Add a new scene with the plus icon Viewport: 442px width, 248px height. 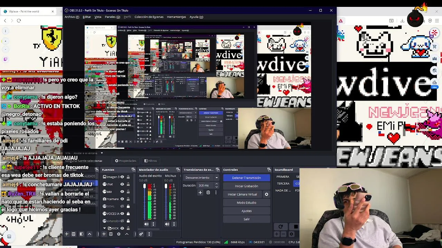click(x=67, y=234)
